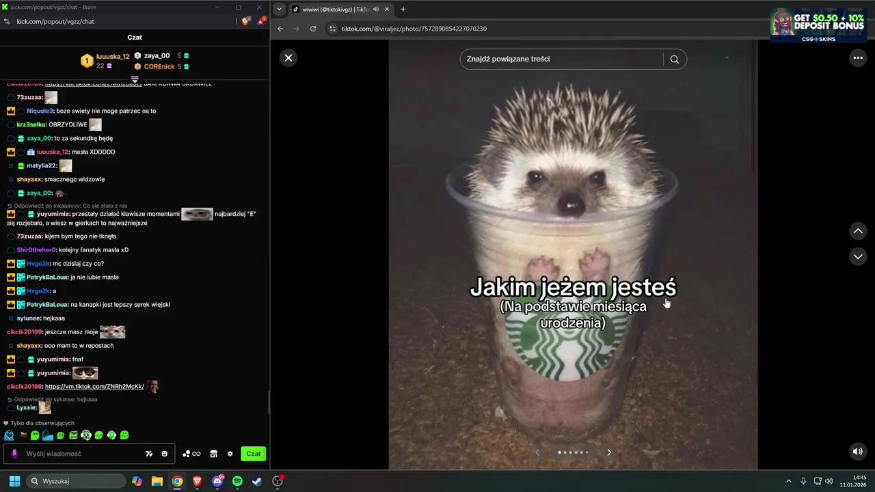The height and width of the screenshot is (492, 875).
Task: Click message "kijem bym tego nie tknęła"
Action: click(80, 236)
